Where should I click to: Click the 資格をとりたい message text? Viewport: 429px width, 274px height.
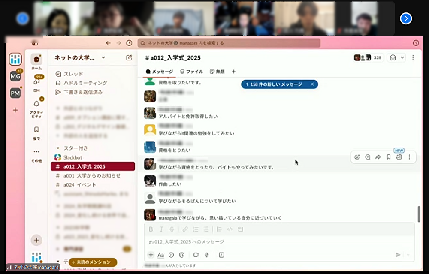point(175,150)
